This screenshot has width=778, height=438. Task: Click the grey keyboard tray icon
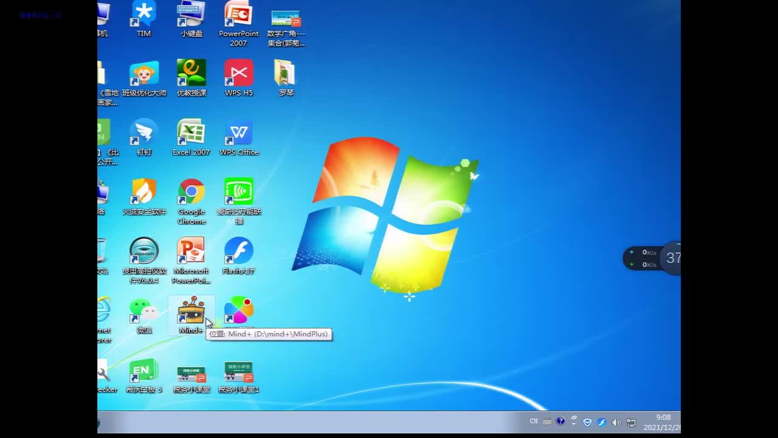click(x=547, y=422)
